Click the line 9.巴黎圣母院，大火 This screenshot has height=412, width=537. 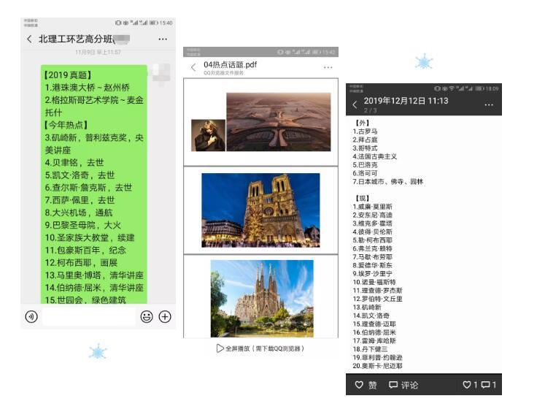pos(83,225)
